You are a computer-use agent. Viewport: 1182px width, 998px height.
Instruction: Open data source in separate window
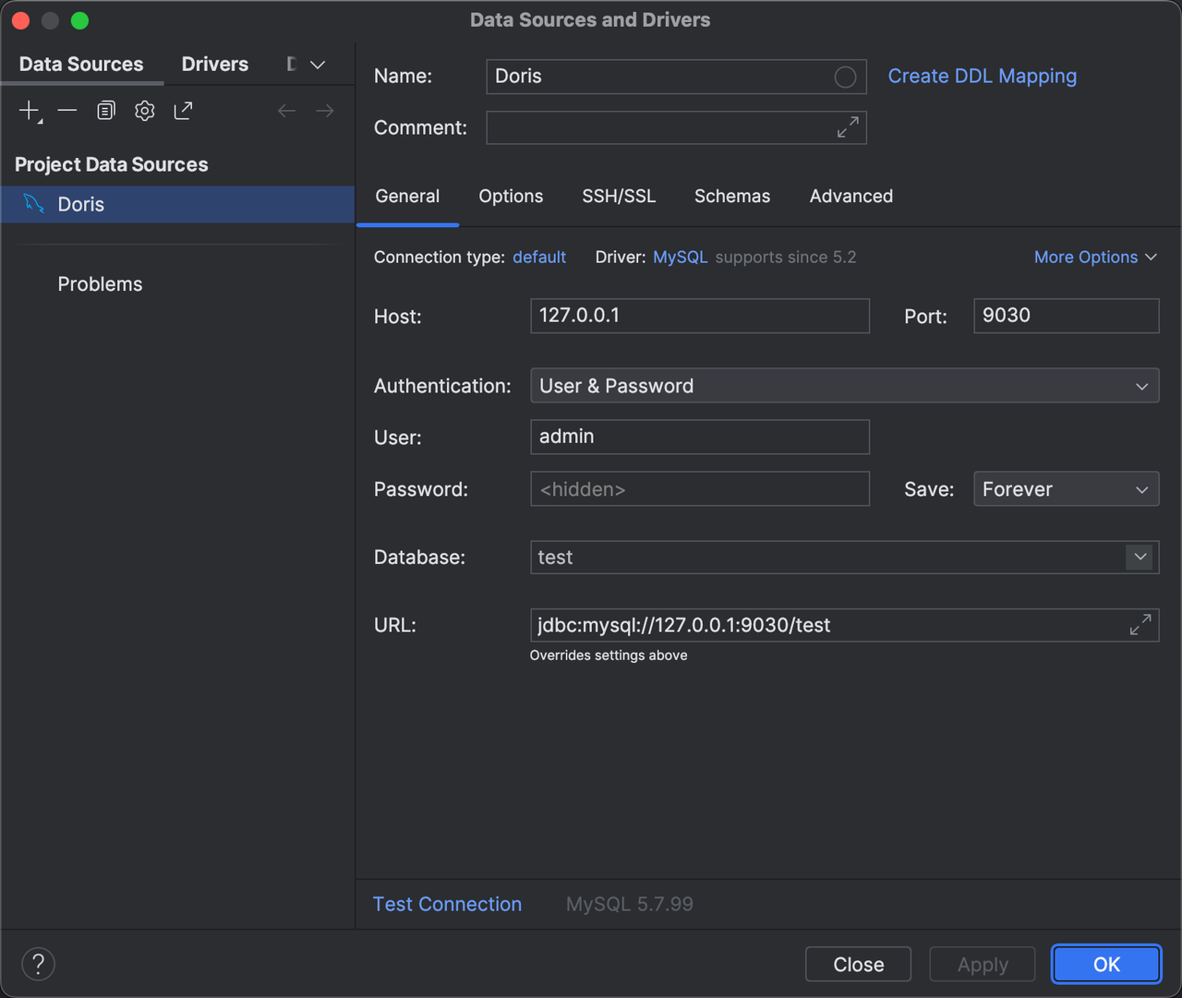(x=183, y=110)
